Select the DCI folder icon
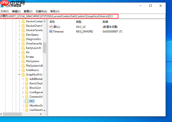The width and height of the screenshot is (172, 122). (x=27, y=101)
